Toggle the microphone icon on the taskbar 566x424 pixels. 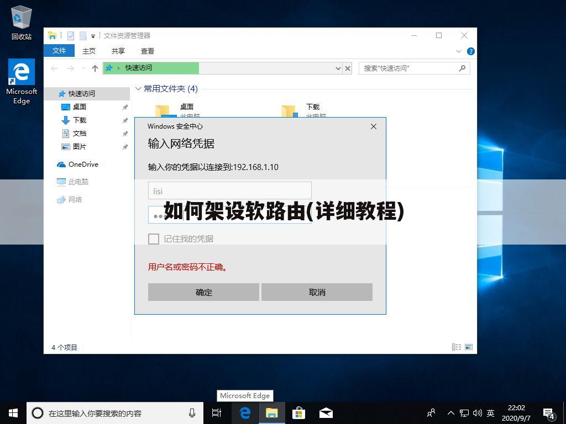[192, 412]
